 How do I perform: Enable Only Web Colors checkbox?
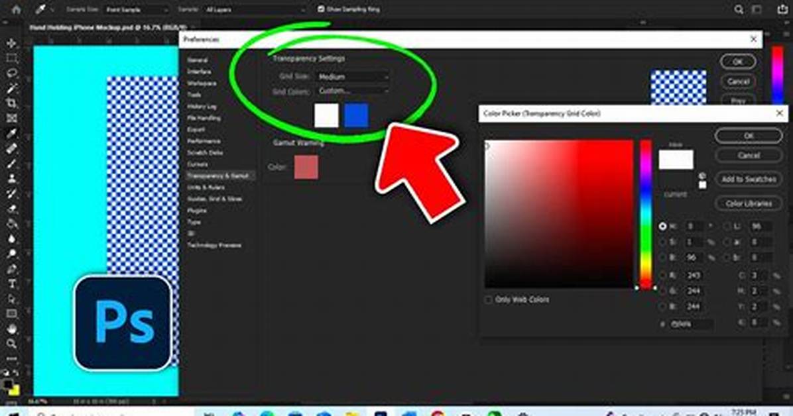point(488,299)
